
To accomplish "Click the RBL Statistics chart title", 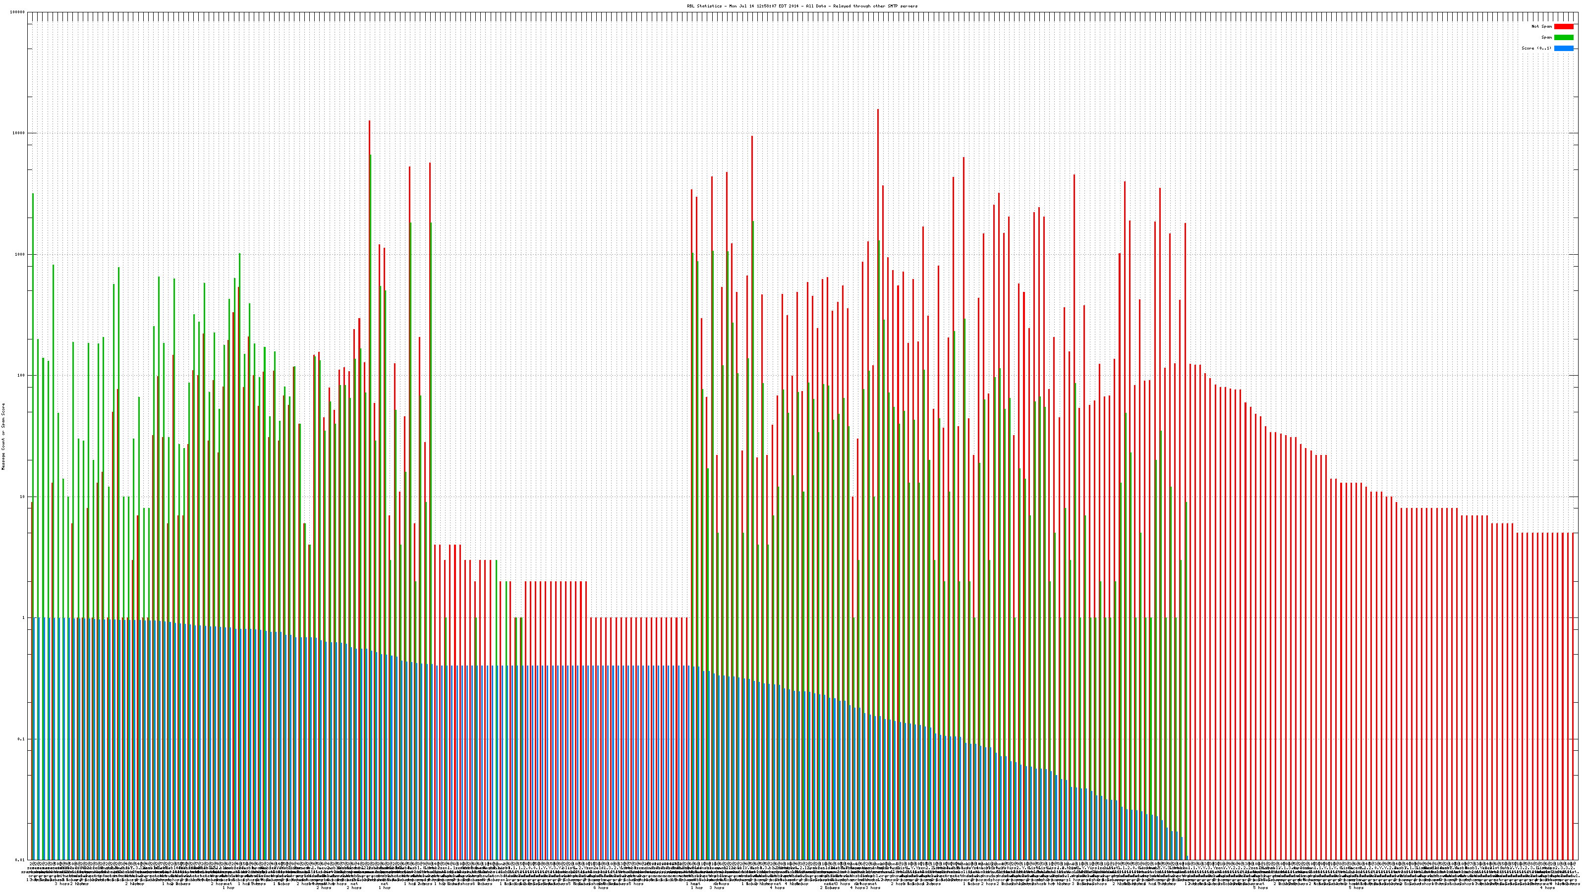I will (x=801, y=6).
